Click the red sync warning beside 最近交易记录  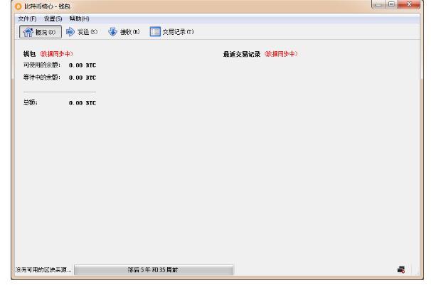click(x=281, y=54)
